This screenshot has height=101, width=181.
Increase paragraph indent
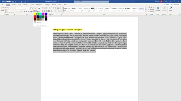(x=56, y=8)
